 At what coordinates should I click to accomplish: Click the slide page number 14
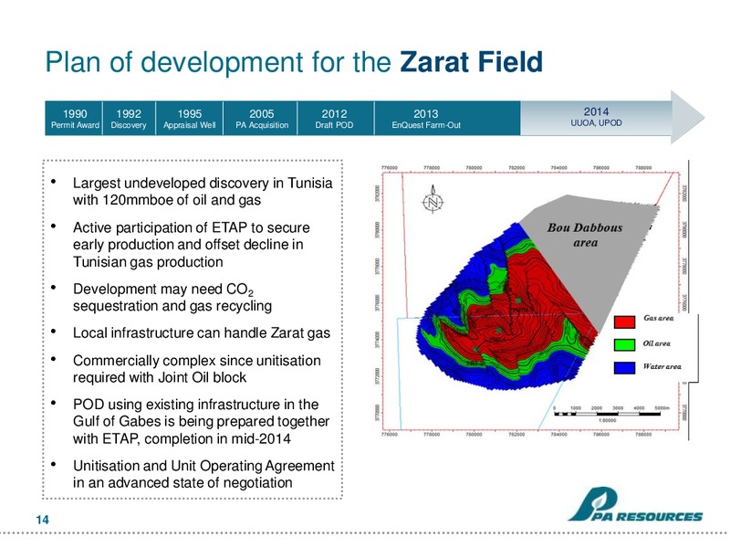click(42, 520)
